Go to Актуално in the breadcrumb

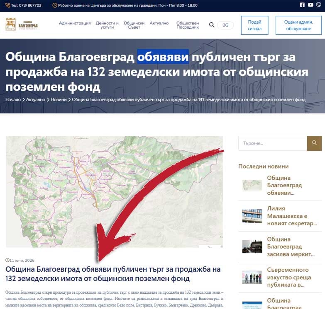point(35,99)
